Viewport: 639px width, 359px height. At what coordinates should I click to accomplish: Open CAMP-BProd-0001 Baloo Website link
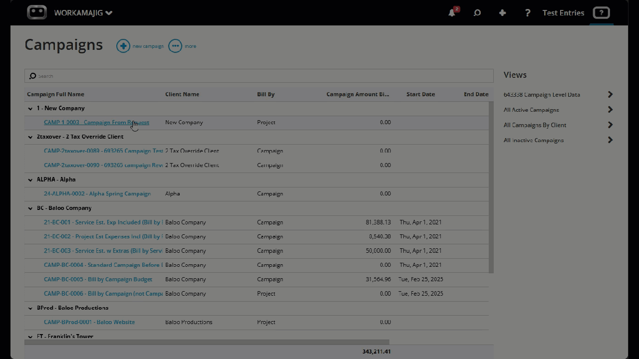click(x=89, y=322)
